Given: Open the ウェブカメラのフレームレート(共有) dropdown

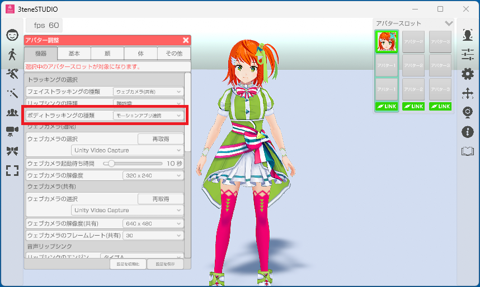Looking at the screenshot, I should [153, 235].
